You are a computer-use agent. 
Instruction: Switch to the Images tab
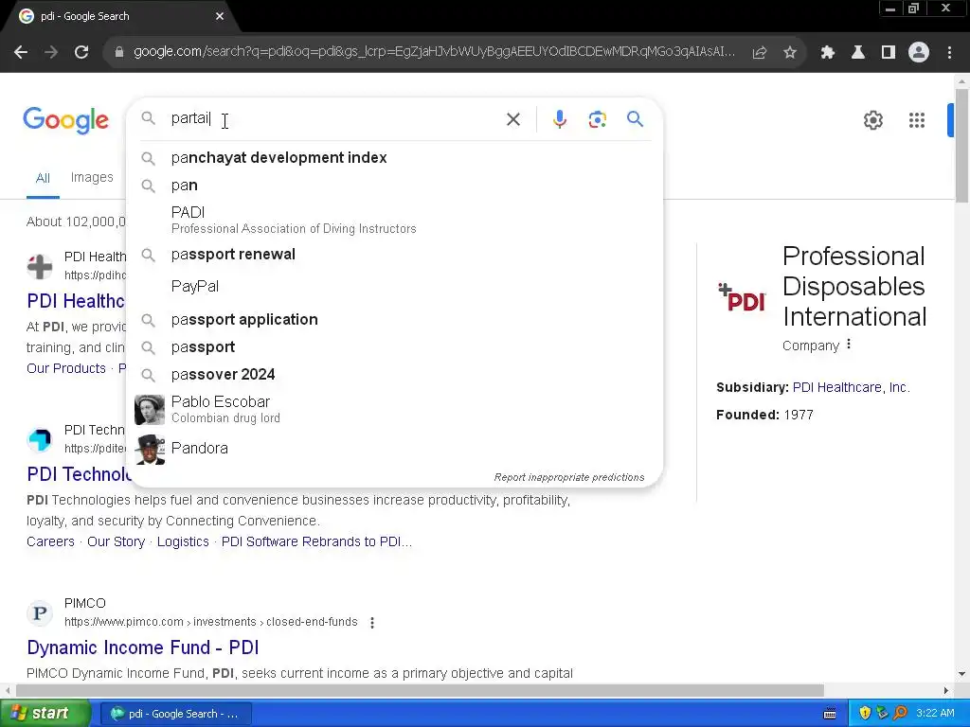coord(92,177)
